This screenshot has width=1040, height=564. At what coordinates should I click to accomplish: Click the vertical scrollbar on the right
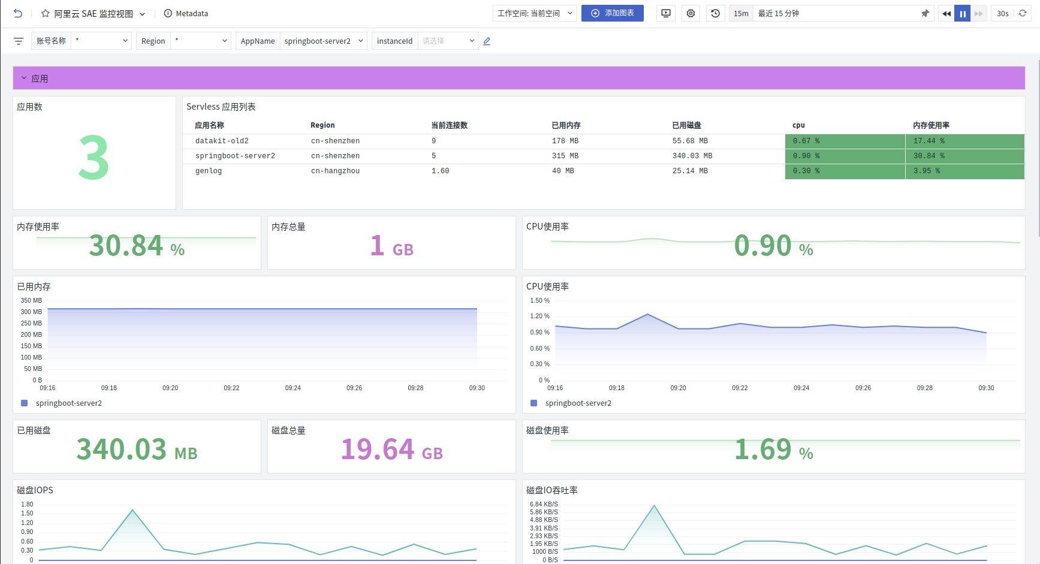click(x=1038, y=147)
